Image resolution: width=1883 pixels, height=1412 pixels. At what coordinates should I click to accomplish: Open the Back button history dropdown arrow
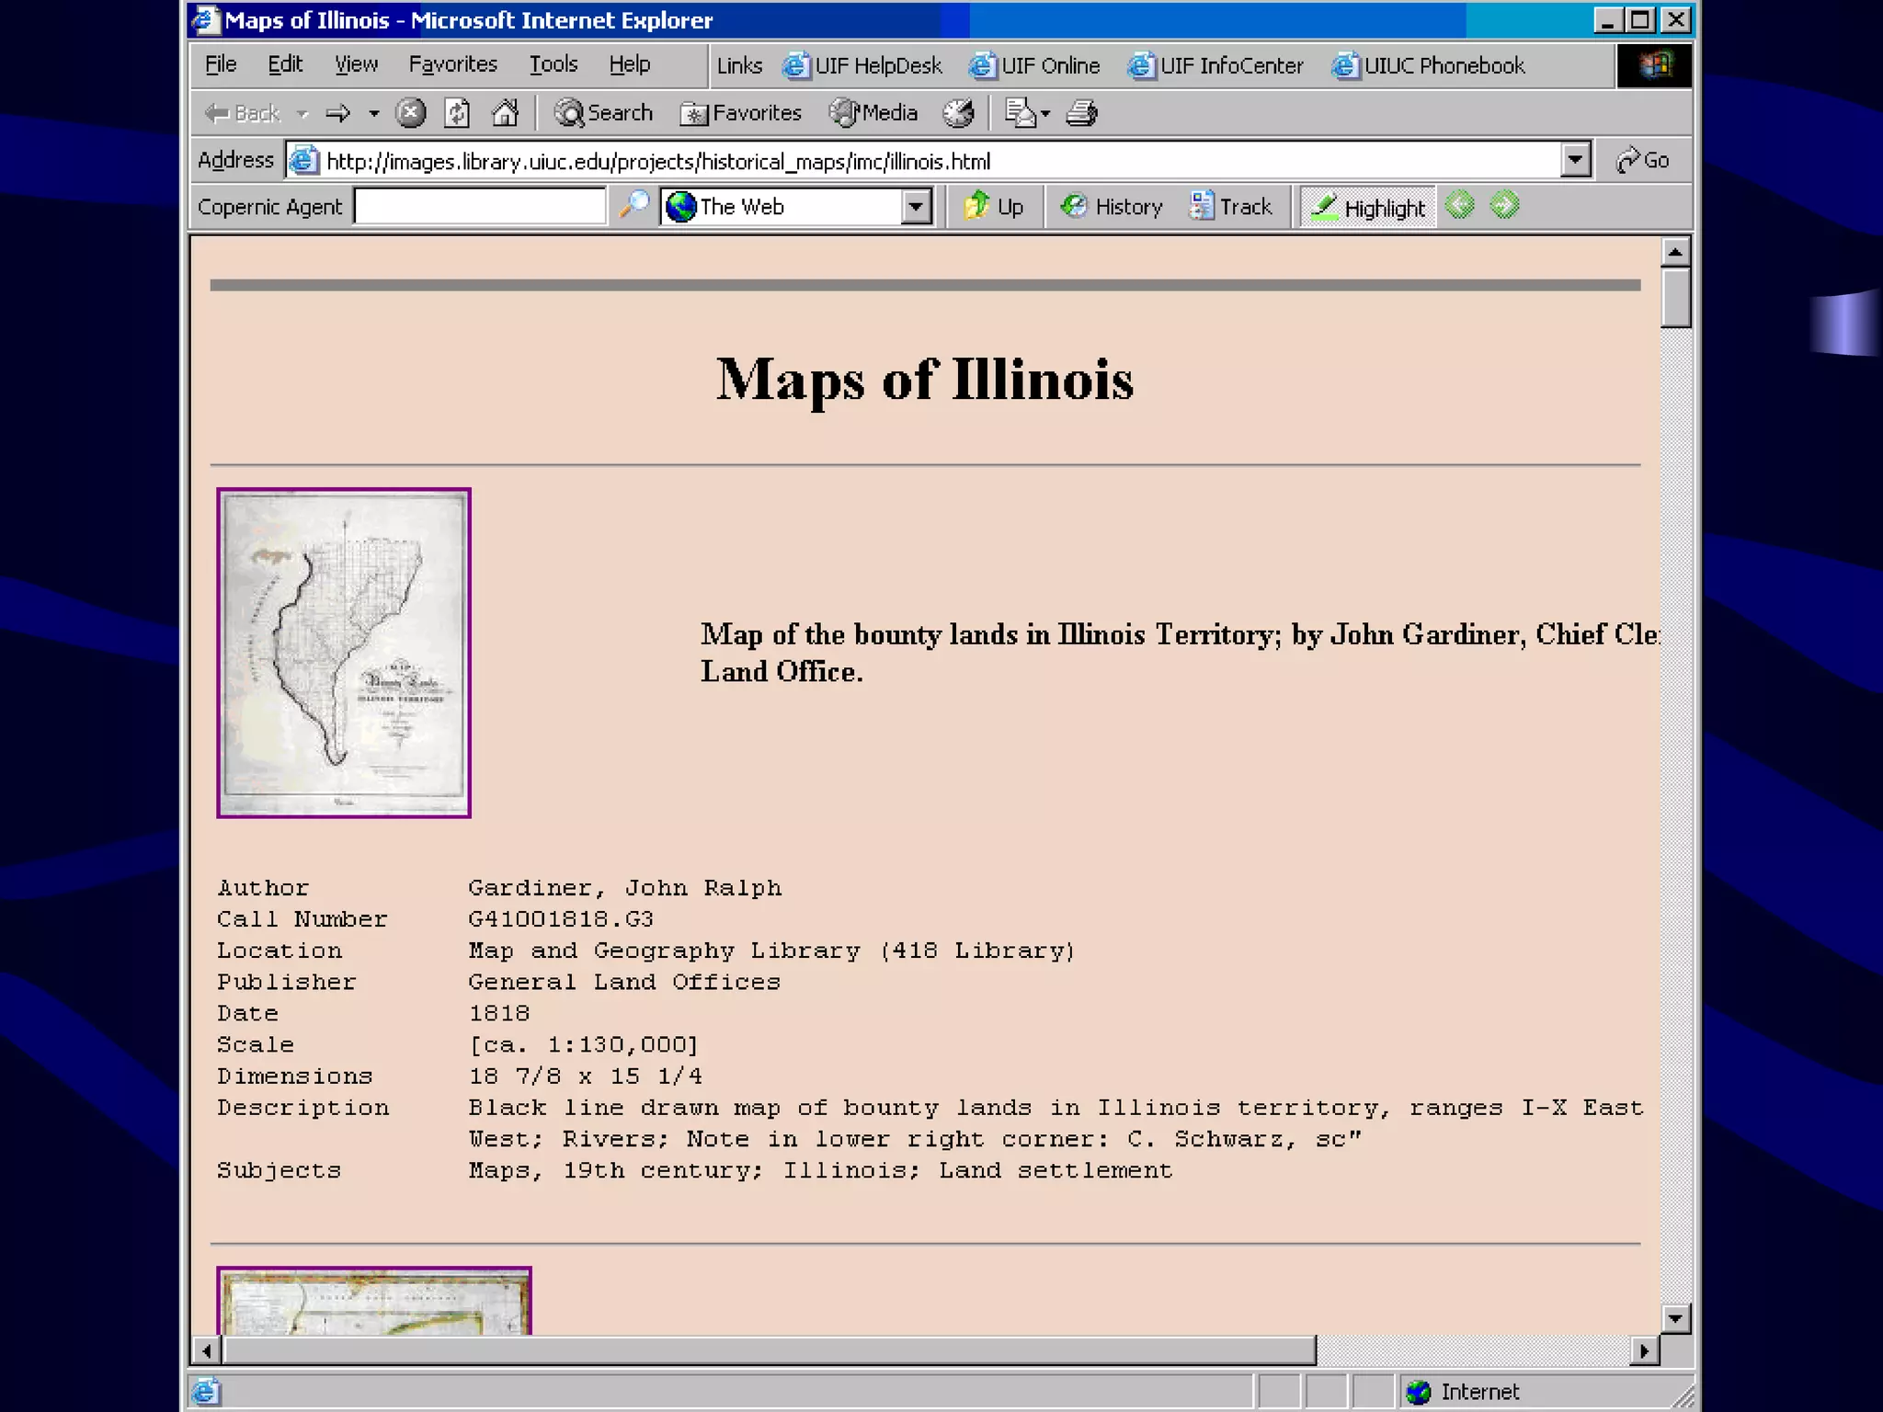point(302,114)
